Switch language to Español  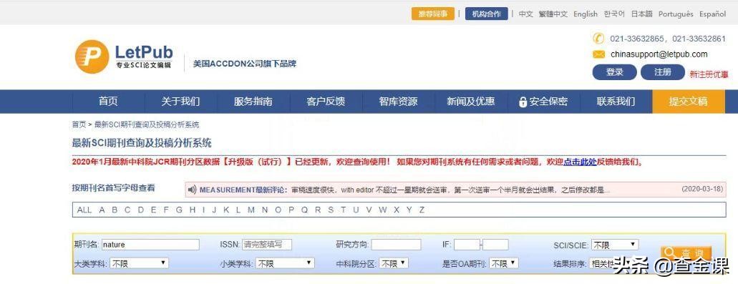coord(712,14)
